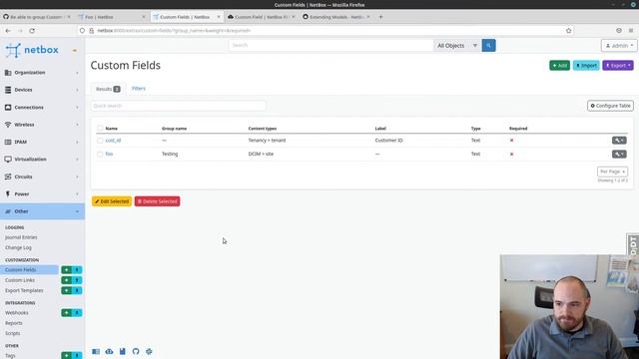
Task: Click the blue magnifier search button
Action: (x=488, y=45)
